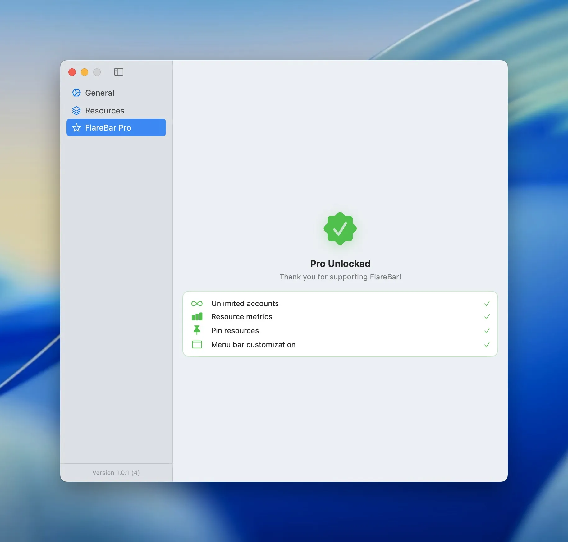The width and height of the screenshot is (568, 542).
Task: Click the pin icon for Pin resources
Action: click(197, 330)
